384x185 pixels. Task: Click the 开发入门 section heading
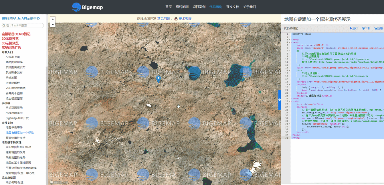click(x=7, y=52)
